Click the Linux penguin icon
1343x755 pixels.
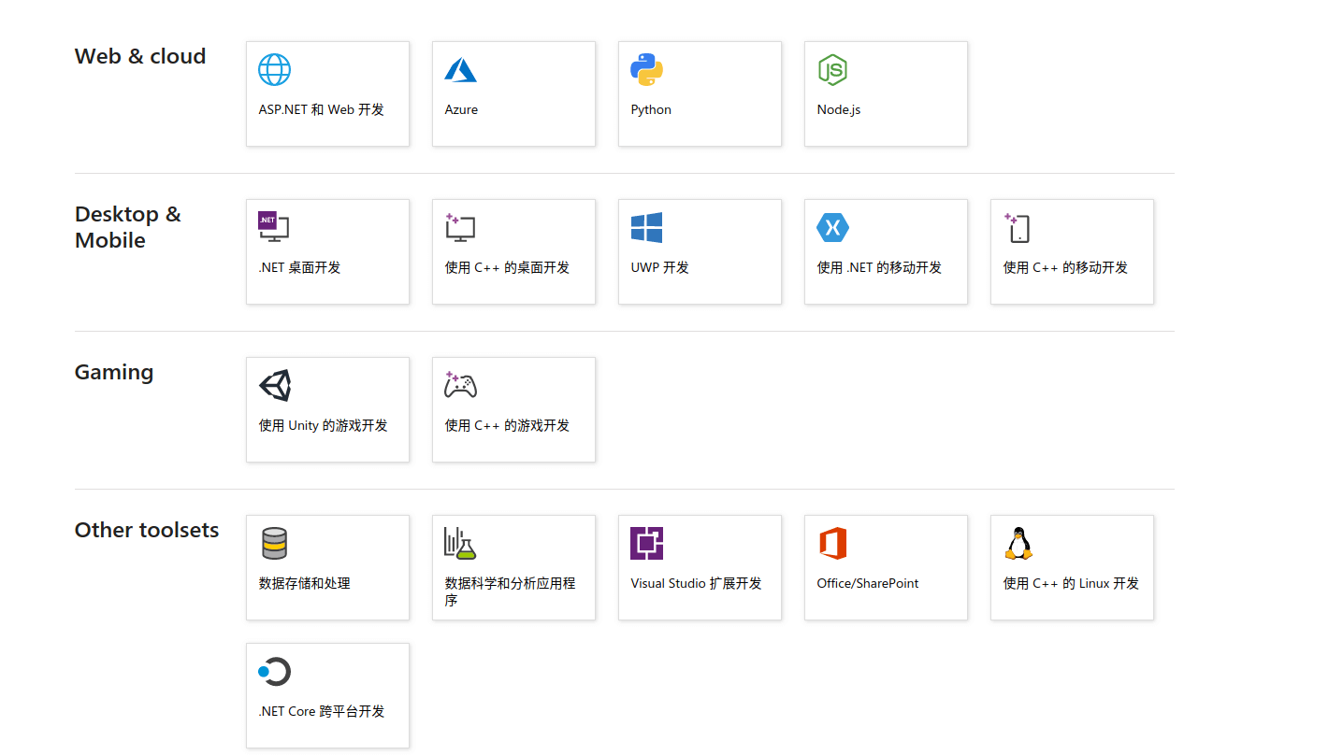pyautogui.click(x=1018, y=543)
